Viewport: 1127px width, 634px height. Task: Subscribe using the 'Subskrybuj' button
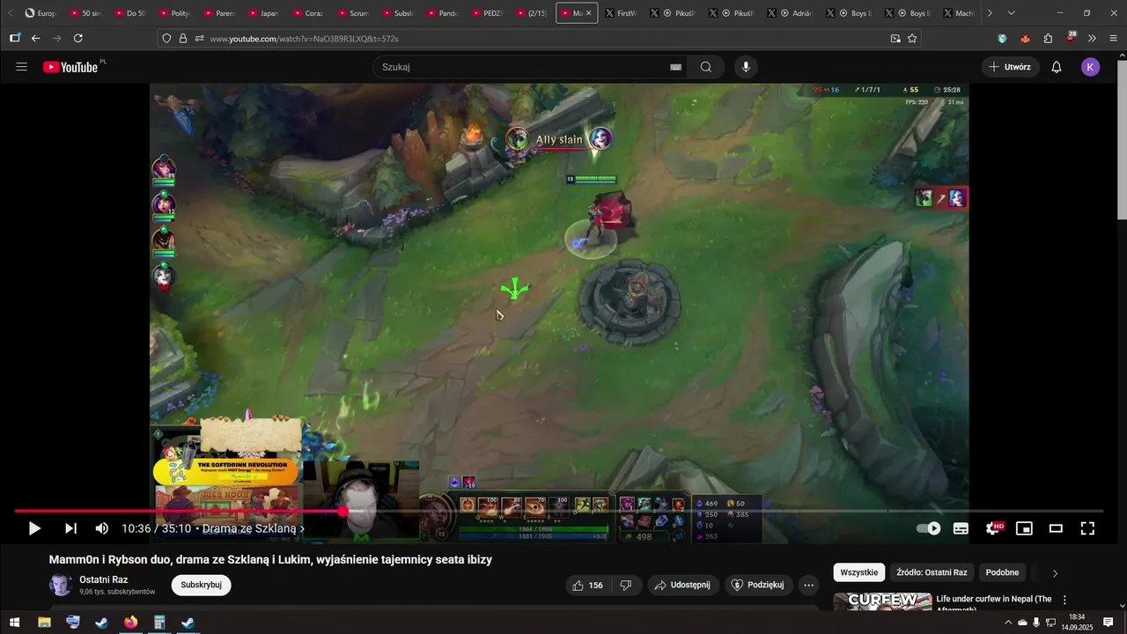201,585
